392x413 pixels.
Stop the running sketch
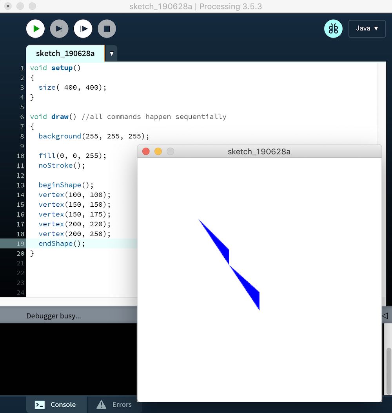tap(107, 29)
